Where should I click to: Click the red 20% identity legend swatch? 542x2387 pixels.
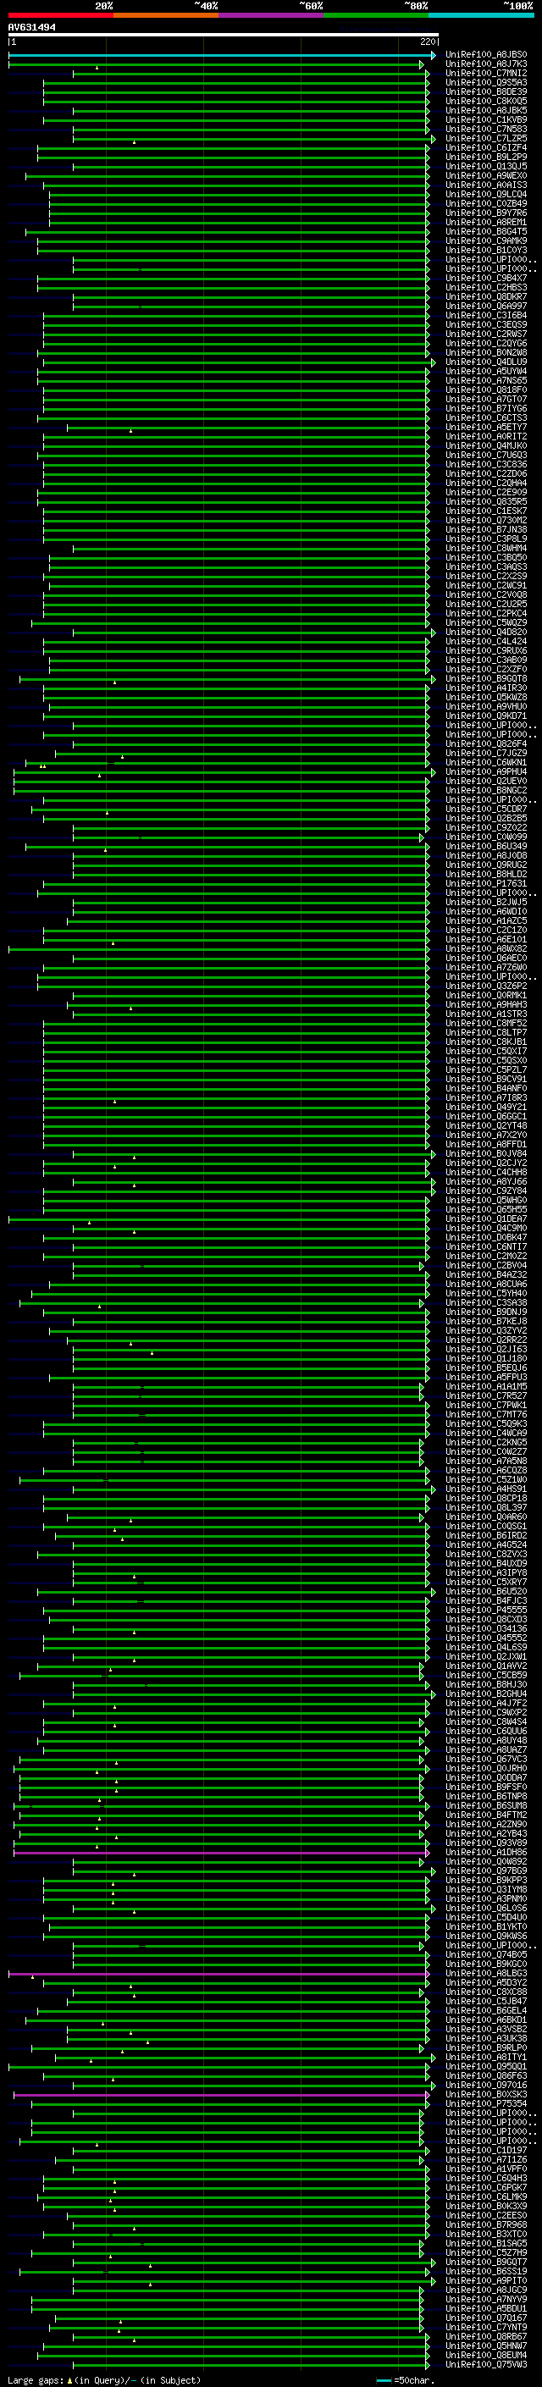(x=60, y=15)
